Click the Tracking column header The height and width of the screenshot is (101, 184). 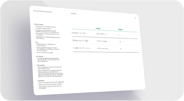point(120,30)
